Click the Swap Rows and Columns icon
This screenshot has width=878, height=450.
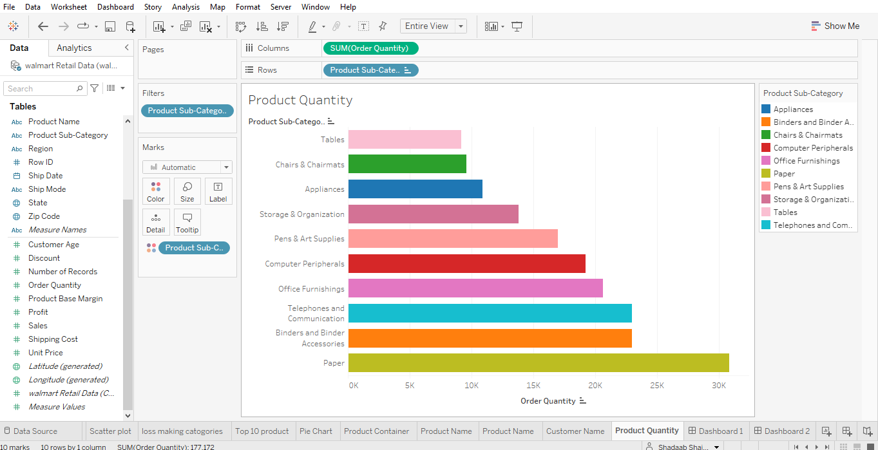click(x=241, y=26)
